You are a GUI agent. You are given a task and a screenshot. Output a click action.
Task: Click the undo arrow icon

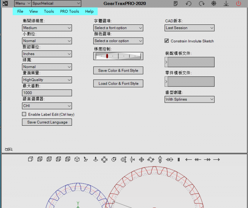click(x=188, y=4)
